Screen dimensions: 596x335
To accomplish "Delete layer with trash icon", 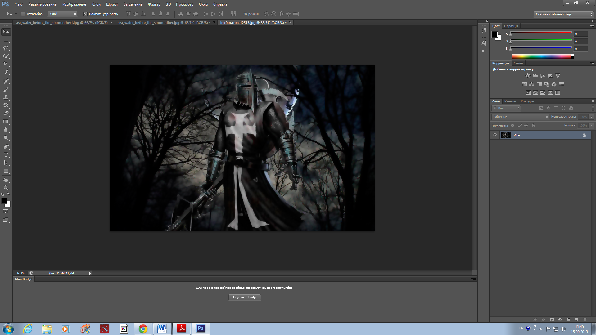I will pyautogui.click(x=585, y=320).
